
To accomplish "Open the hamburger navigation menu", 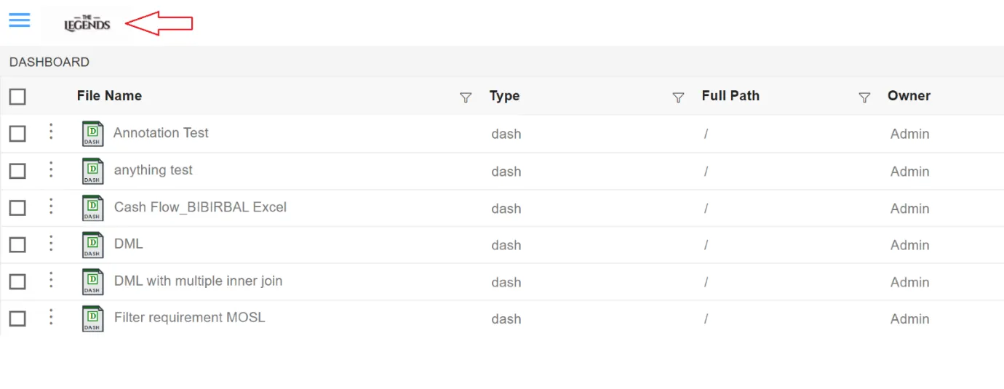I will click(20, 20).
